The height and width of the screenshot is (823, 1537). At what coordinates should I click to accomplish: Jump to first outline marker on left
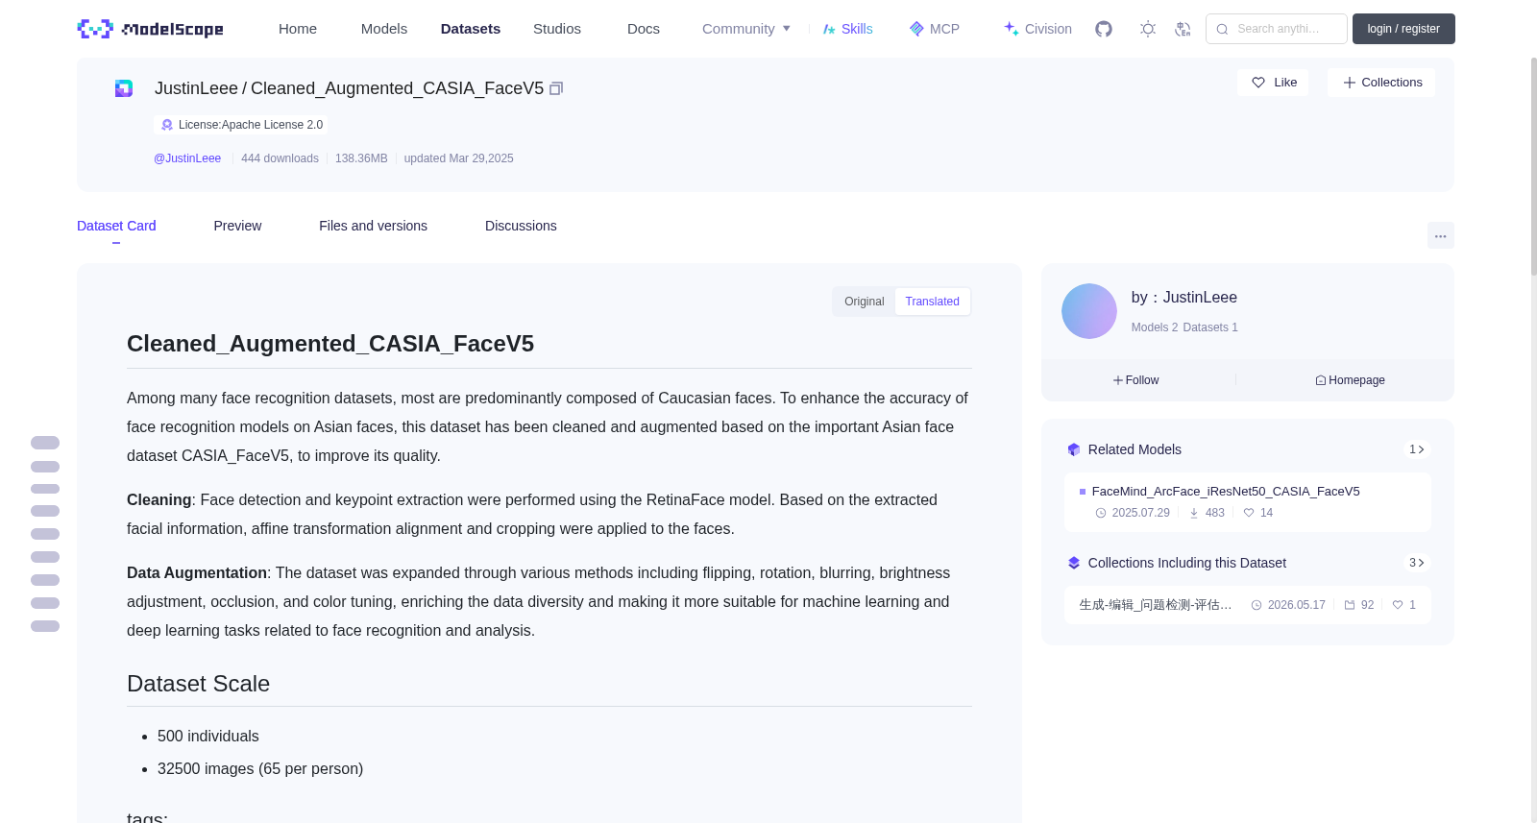pos(45,443)
